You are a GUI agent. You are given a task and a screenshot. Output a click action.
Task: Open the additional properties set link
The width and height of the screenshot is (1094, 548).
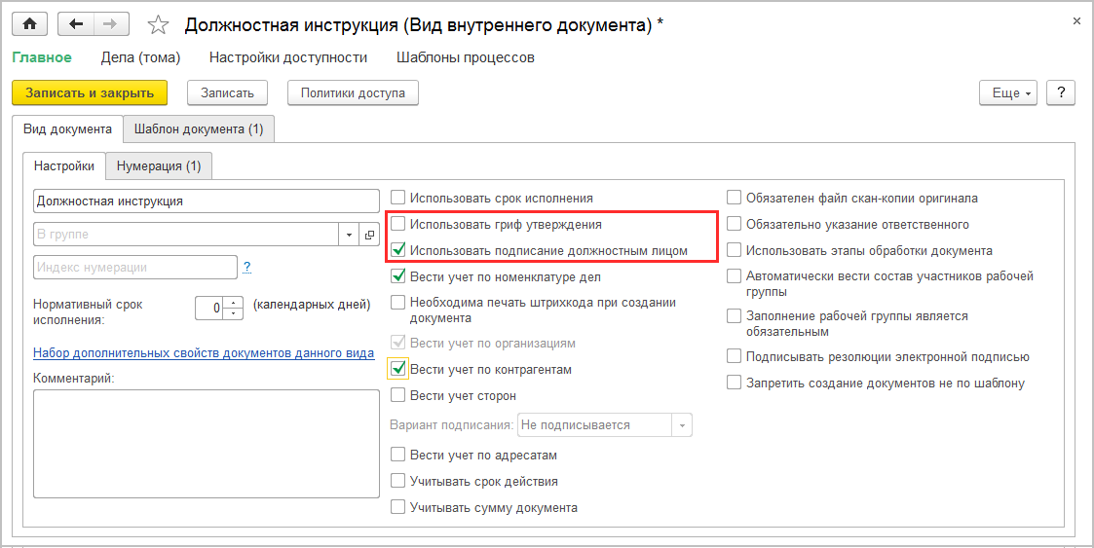pyautogui.click(x=204, y=353)
